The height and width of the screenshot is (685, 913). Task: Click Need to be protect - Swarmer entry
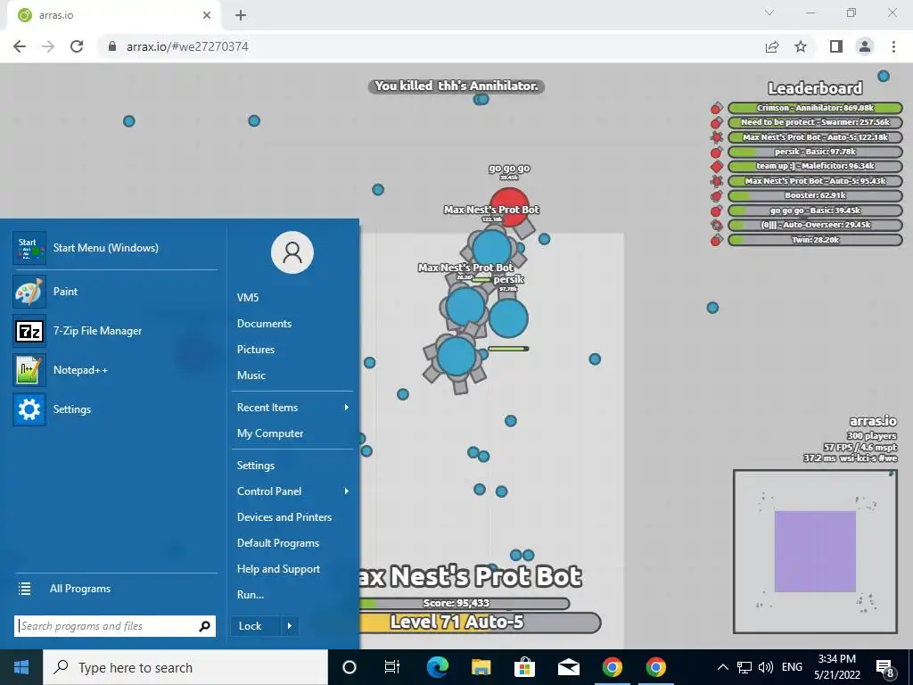coord(815,122)
